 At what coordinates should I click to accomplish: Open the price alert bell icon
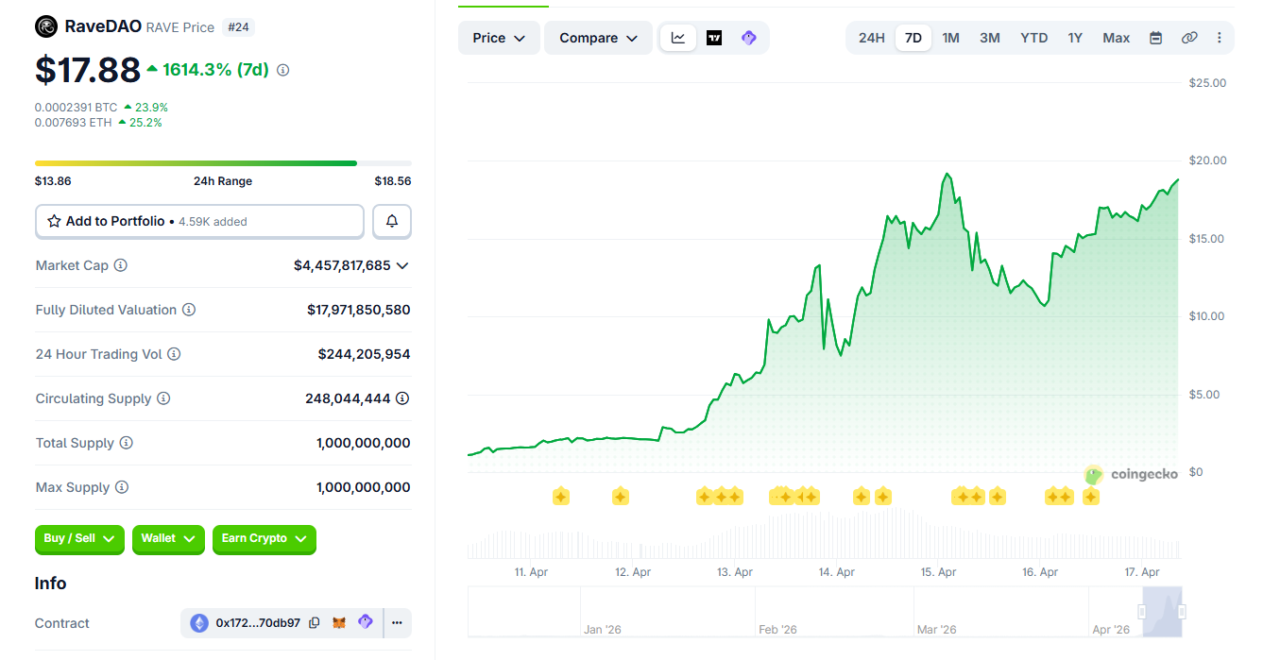391,221
